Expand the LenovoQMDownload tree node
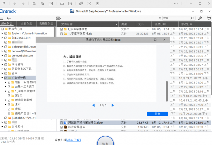The image size is (212, 145). click(2, 51)
